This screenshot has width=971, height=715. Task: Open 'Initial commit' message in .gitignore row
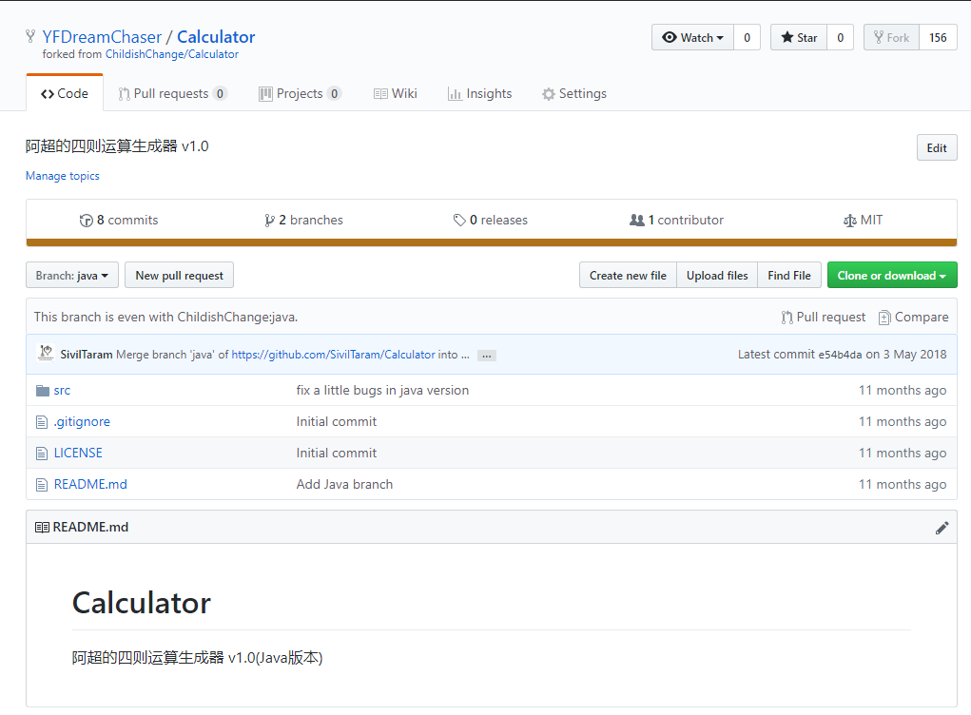click(337, 421)
